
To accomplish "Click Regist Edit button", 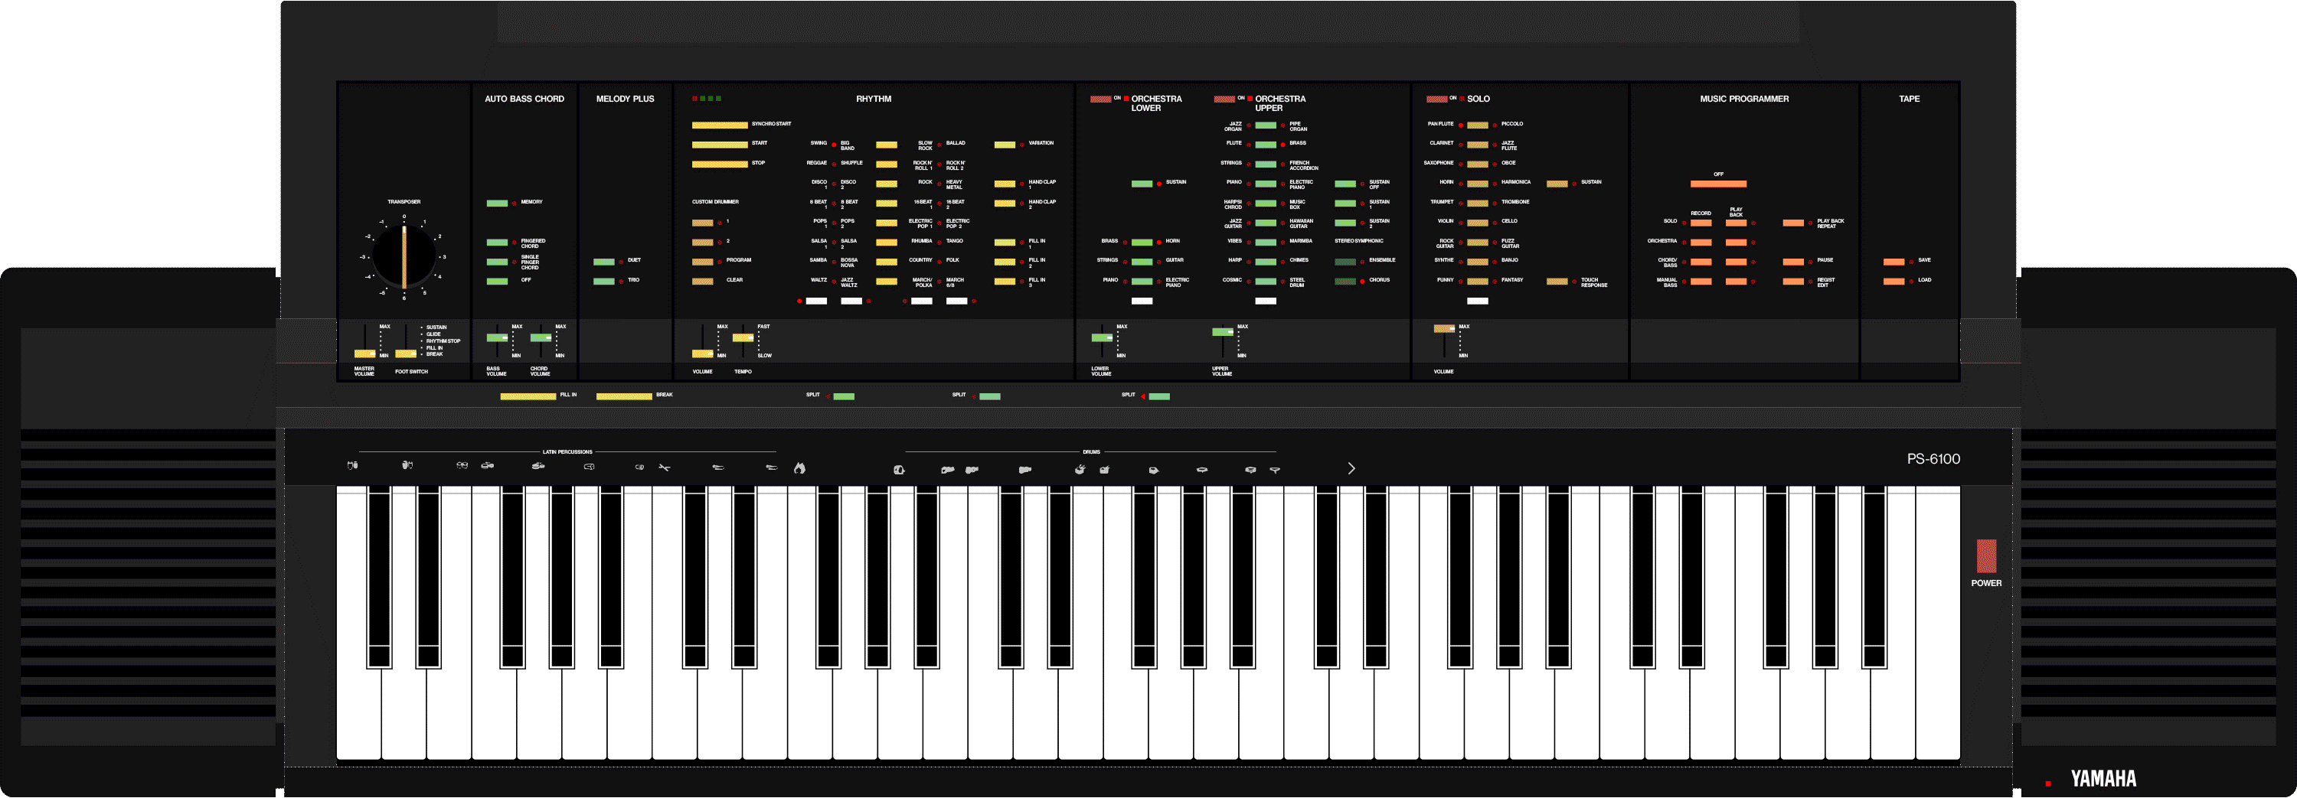I will [1793, 282].
